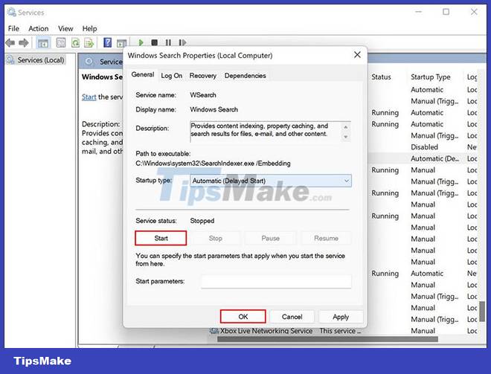This screenshot has height=374, width=491.
Task: Click the Disabled startup type cell
Action: tap(424, 146)
